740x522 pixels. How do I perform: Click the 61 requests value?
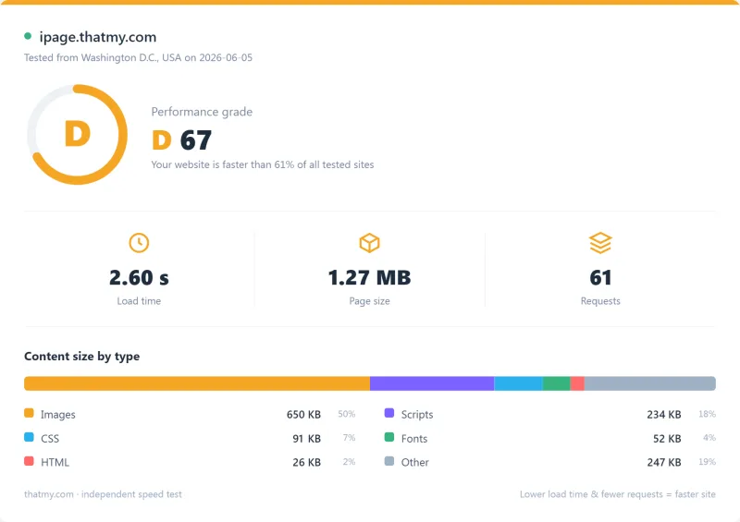click(600, 277)
